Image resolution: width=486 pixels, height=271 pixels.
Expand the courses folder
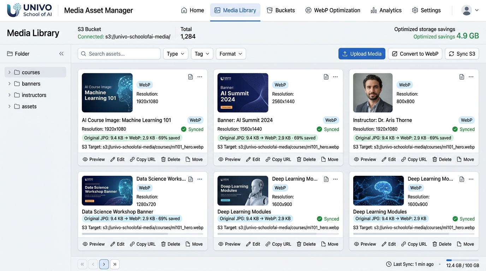coord(9,72)
